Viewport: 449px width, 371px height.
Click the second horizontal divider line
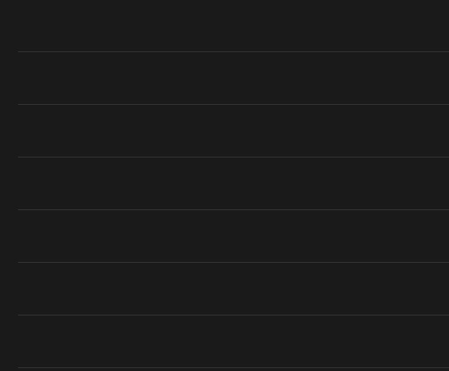point(233,104)
